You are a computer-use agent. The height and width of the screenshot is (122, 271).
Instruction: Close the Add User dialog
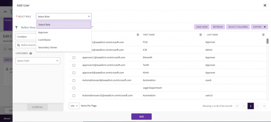point(265,5)
